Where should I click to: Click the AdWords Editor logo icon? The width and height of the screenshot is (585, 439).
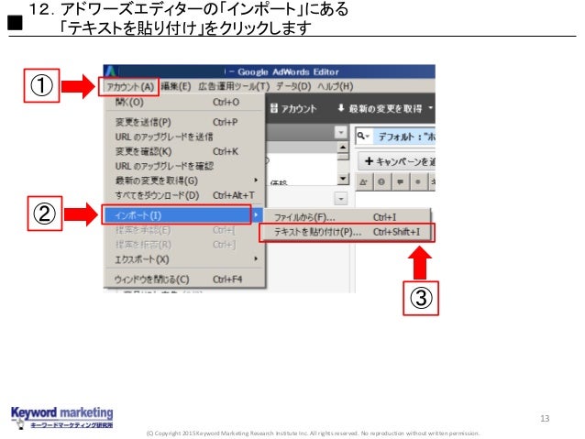(111, 71)
